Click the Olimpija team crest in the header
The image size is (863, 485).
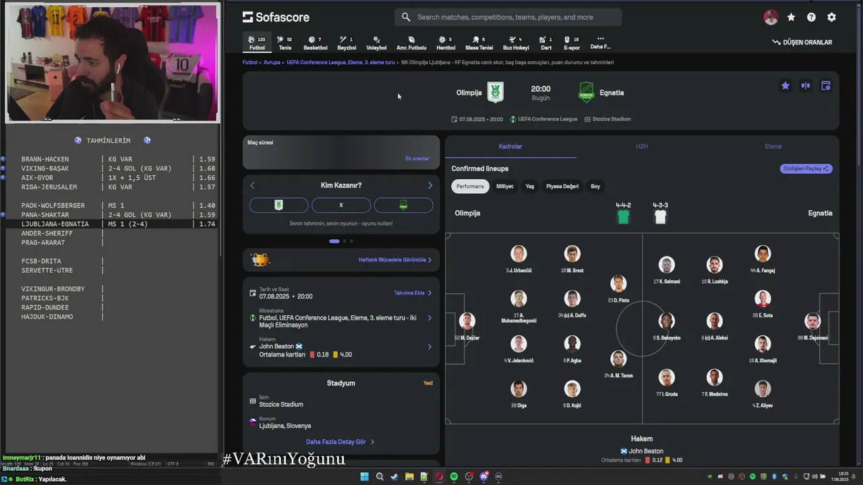click(496, 92)
